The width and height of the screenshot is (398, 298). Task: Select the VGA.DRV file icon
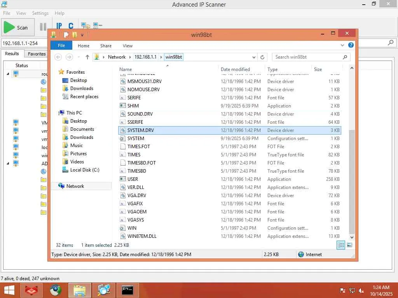click(x=123, y=196)
